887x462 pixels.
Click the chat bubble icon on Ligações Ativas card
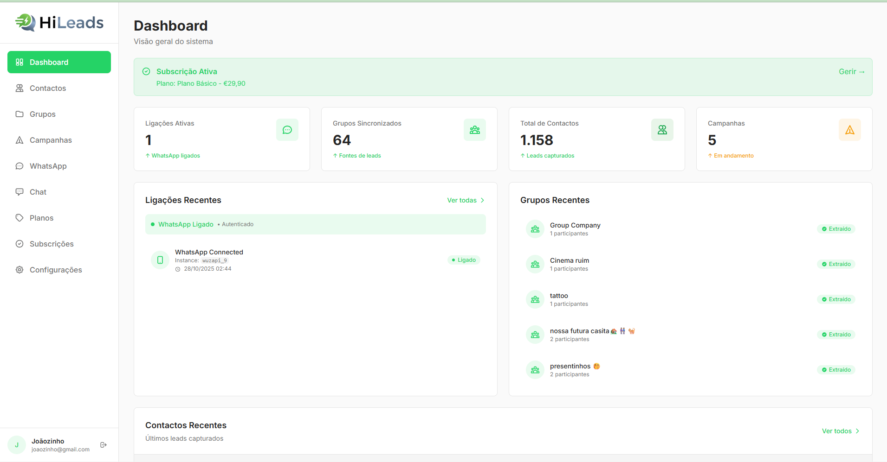[x=287, y=130]
